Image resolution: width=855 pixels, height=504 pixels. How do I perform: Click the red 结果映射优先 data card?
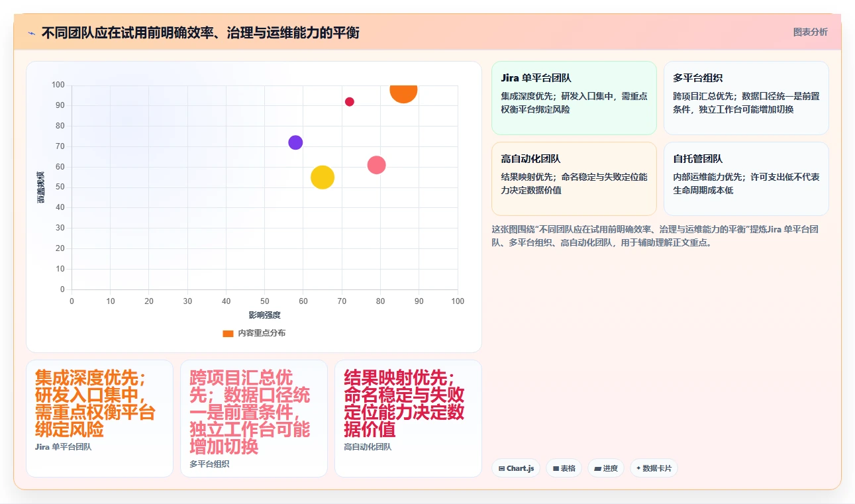[408, 419]
